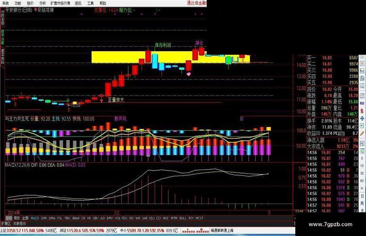This screenshot has height=236, width=366.
Task: Switch indicator to SAR
Action: click(x=145, y=218)
